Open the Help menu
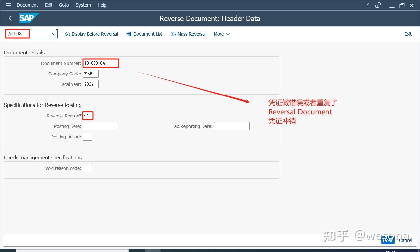 coord(102,5)
